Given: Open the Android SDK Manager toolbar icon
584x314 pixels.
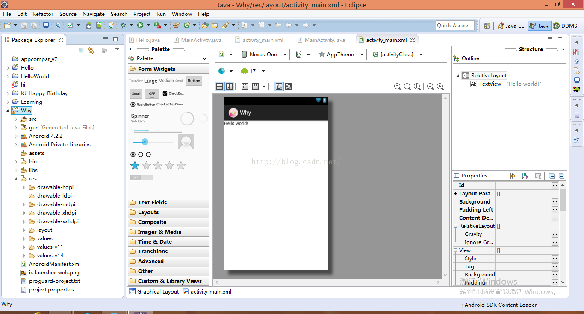Looking at the screenshot, I should [x=89, y=26].
